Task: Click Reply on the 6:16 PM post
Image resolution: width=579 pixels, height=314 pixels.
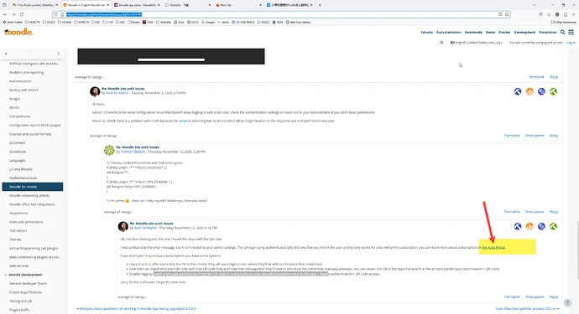Action: coord(554,297)
